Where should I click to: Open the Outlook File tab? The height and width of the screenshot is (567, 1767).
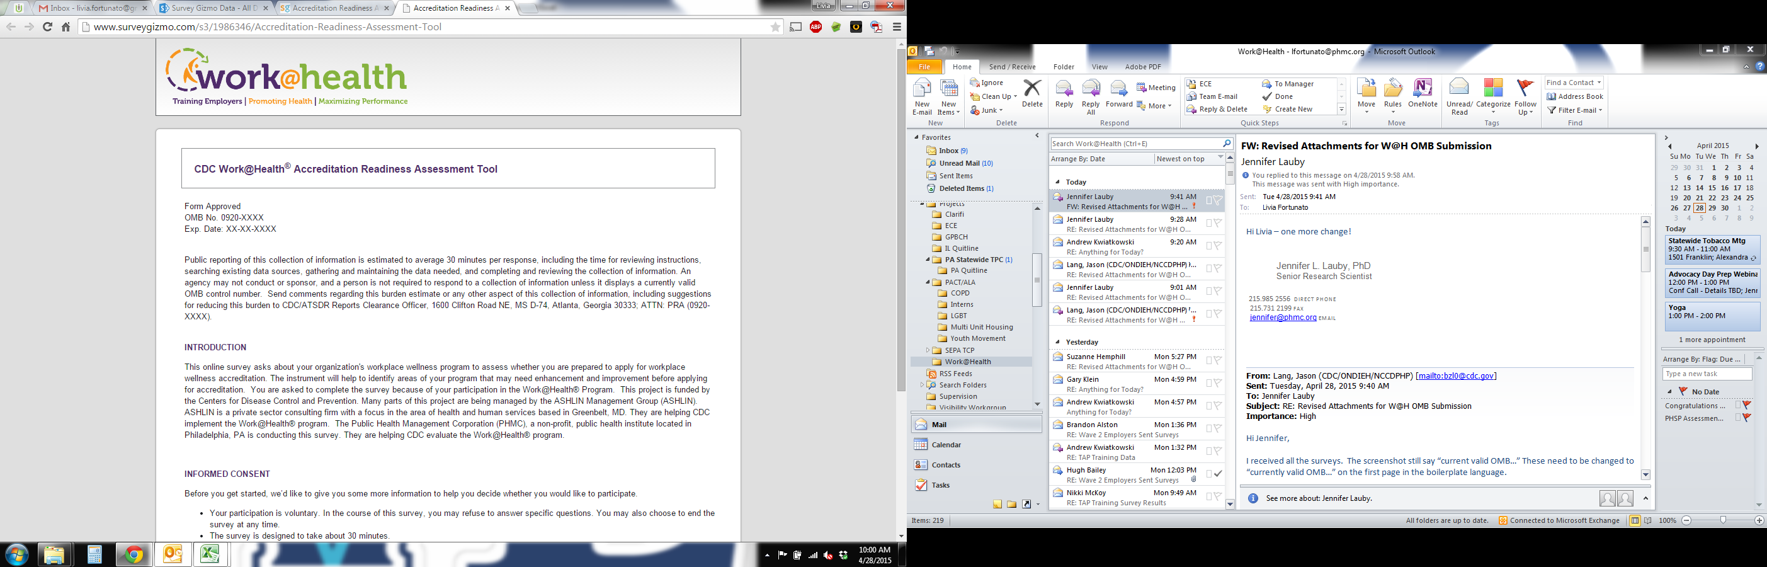924,67
